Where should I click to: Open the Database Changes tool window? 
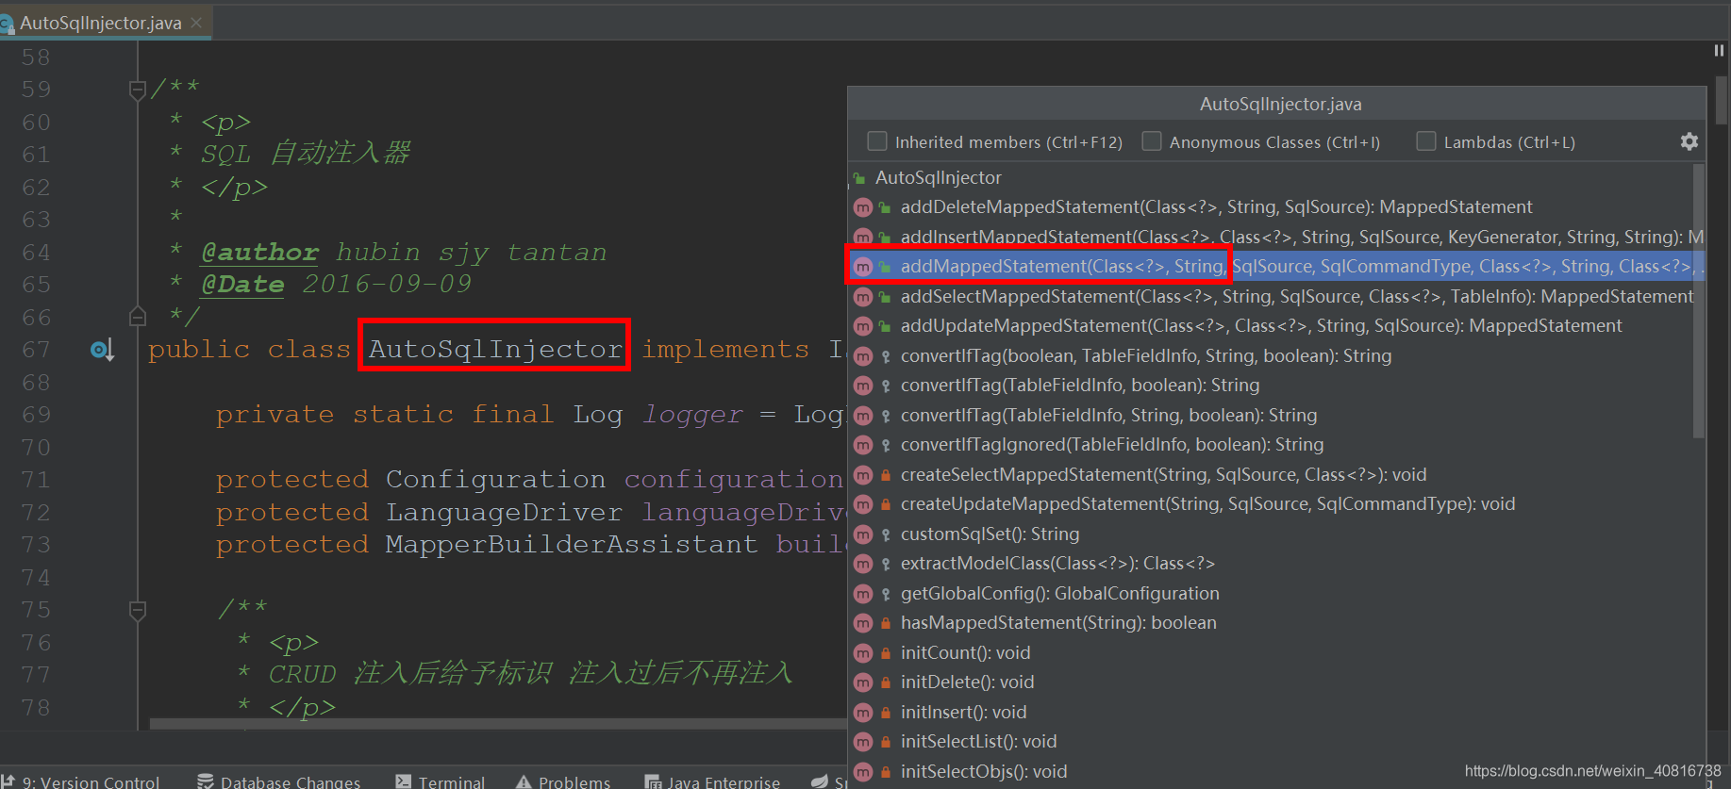coord(278,781)
